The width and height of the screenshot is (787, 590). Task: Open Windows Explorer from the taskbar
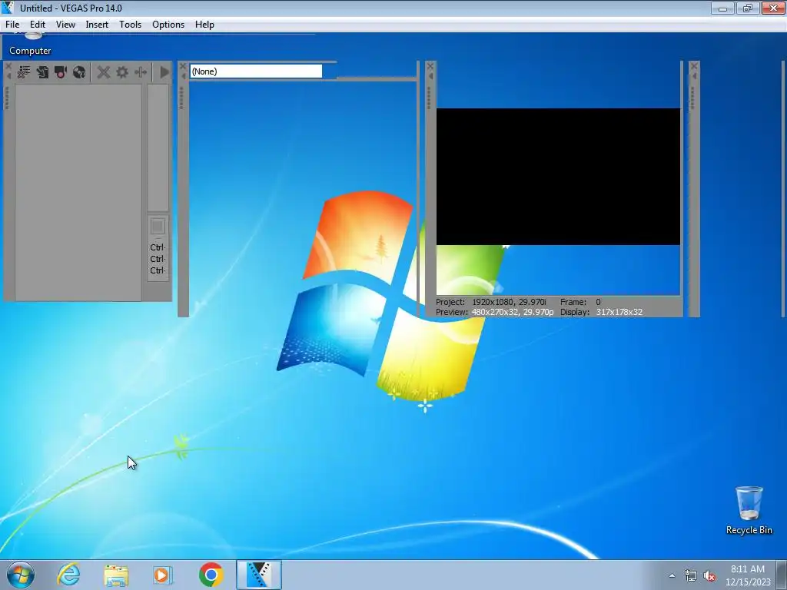[116, 575]
